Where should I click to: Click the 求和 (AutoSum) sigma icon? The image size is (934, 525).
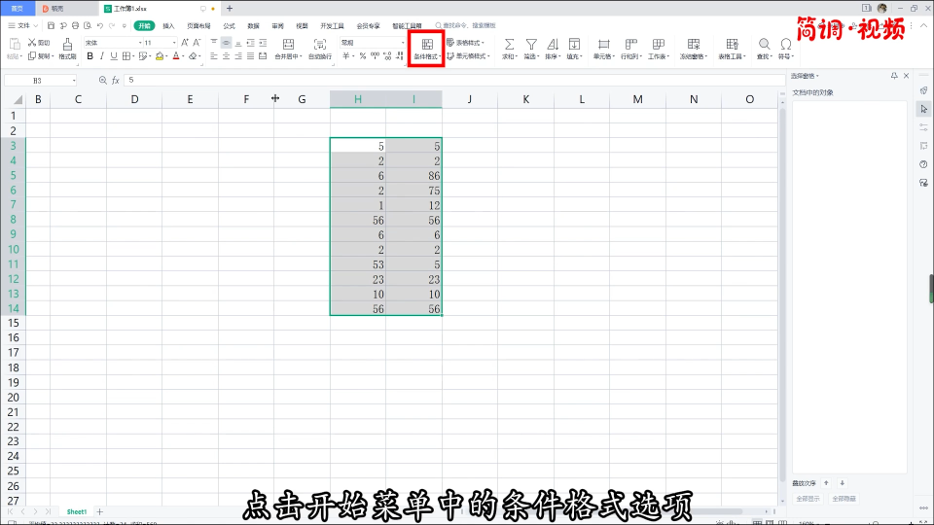tap(509, 45)
